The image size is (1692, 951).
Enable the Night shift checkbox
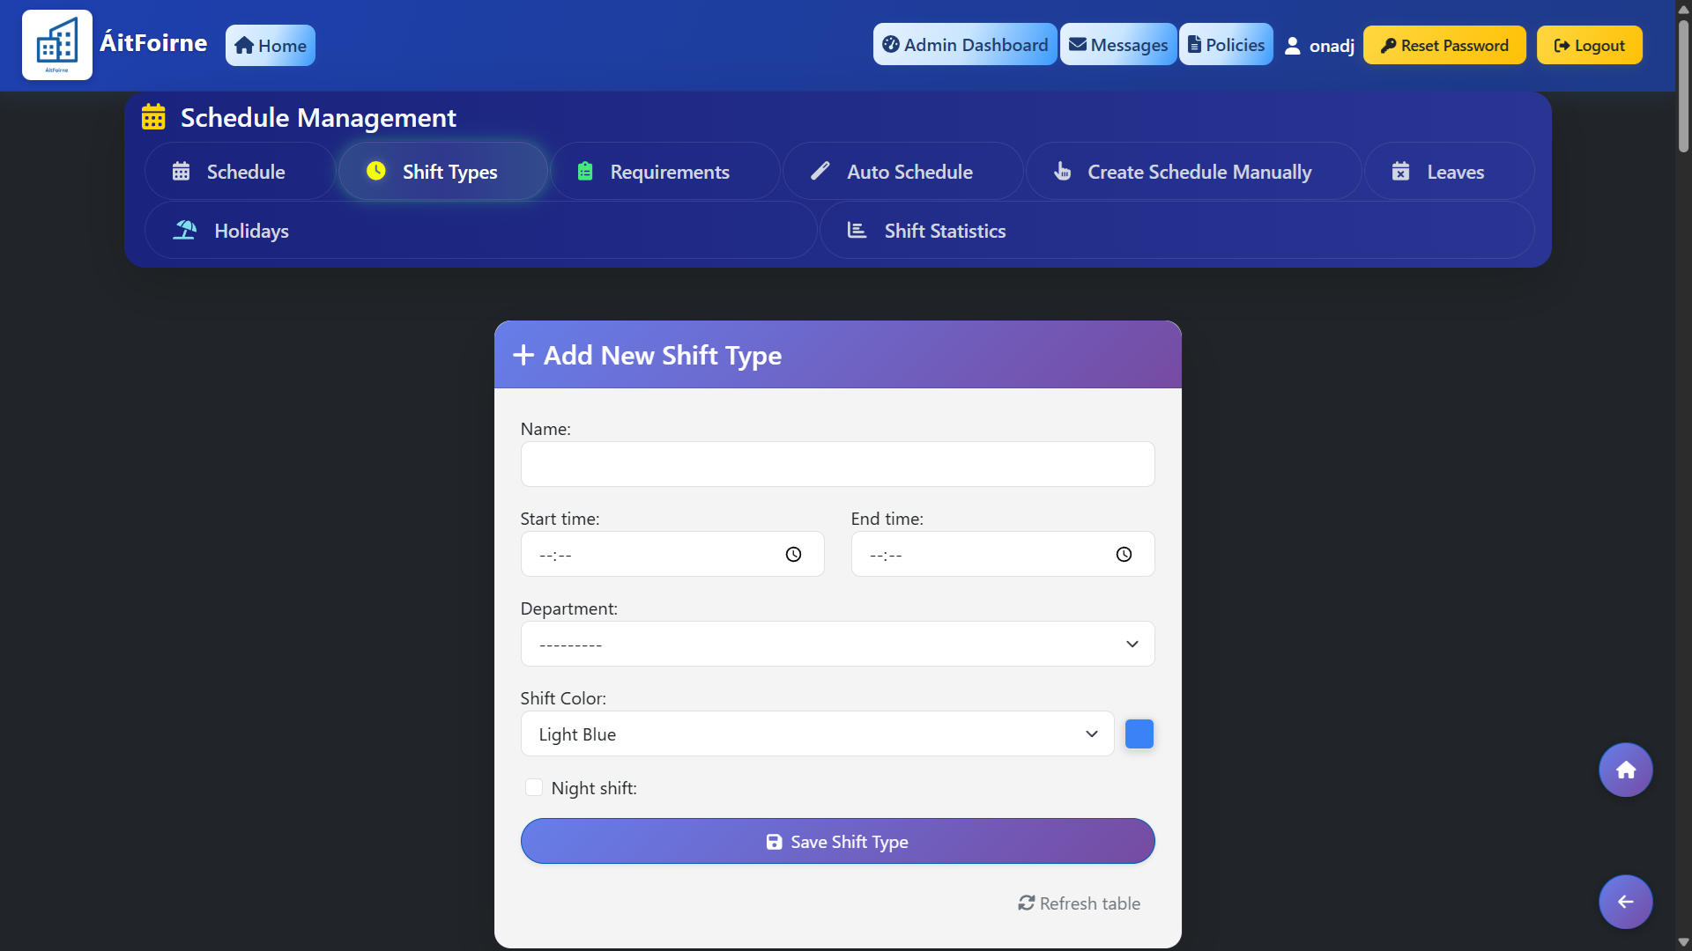tap(534, 787)
